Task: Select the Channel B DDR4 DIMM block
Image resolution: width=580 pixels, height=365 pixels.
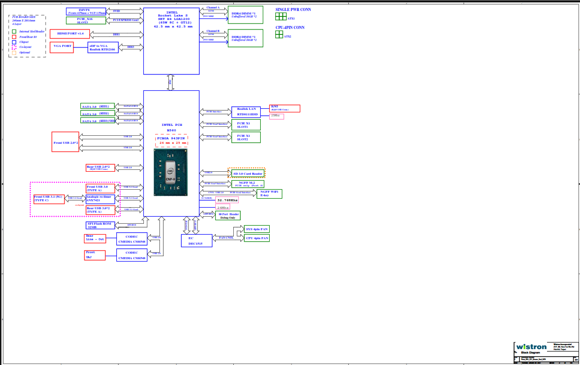Action: [x=246, y=38]
